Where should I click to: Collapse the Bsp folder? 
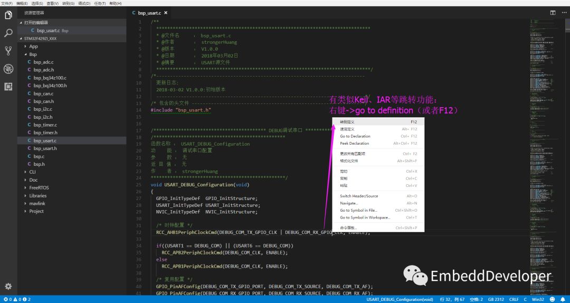click(x=72, y=54)
